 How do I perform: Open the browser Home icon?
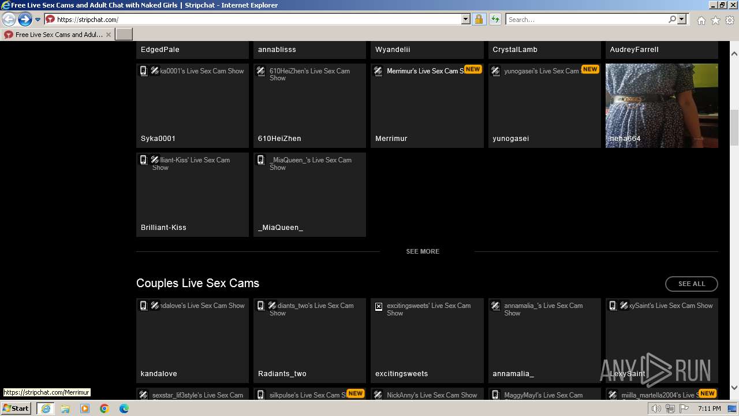701,20
